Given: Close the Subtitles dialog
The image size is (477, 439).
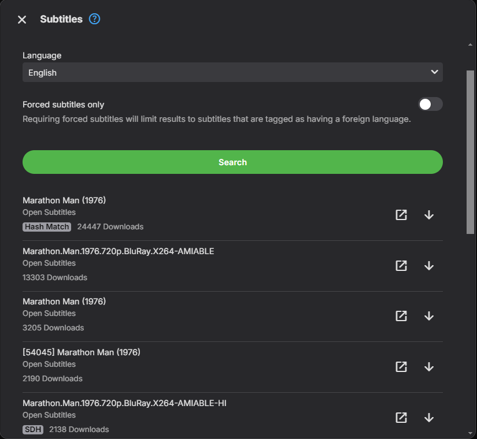Looking at the screenshot, I should click(22, 20).
